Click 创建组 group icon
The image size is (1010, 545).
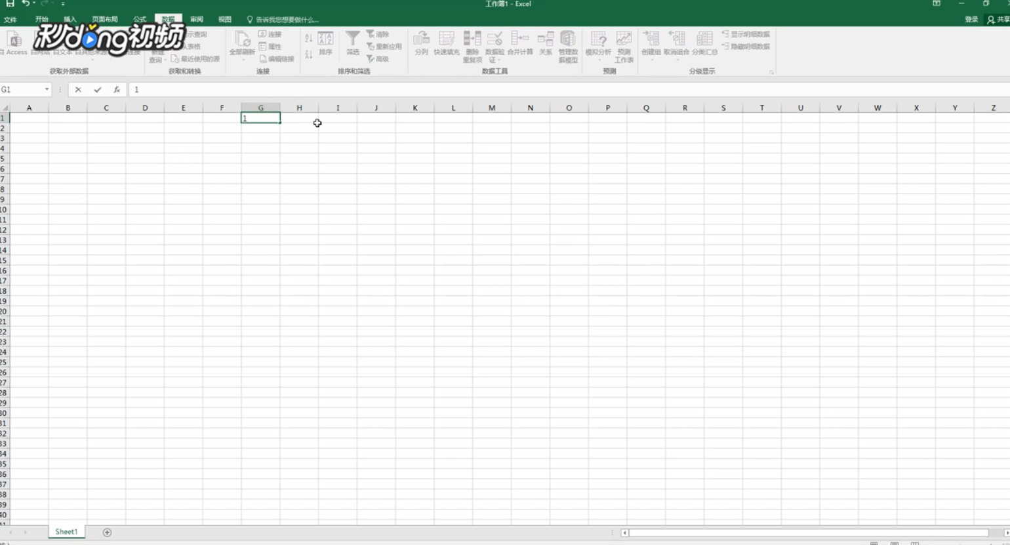tap(651, 46)
